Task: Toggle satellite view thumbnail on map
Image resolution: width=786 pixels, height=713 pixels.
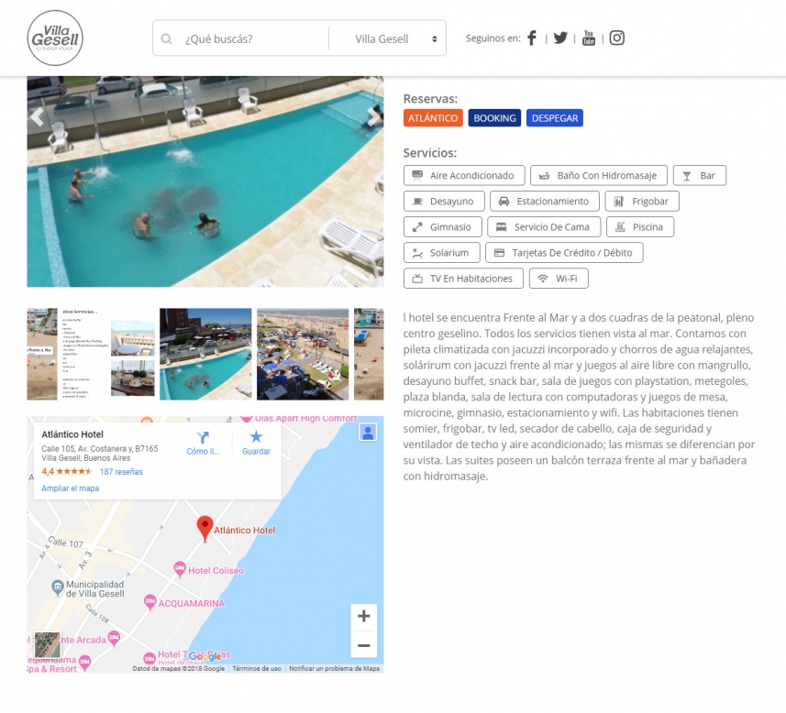Action: tap(48, 645)
